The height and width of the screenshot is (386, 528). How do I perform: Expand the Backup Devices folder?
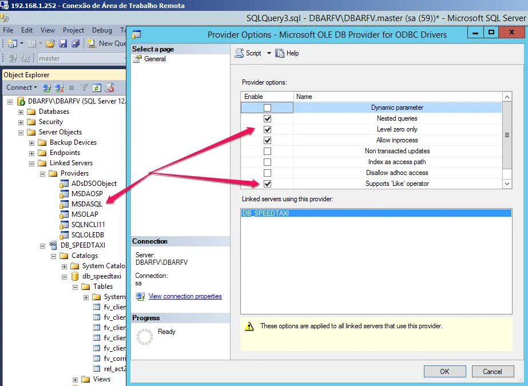tap(31, 143)
